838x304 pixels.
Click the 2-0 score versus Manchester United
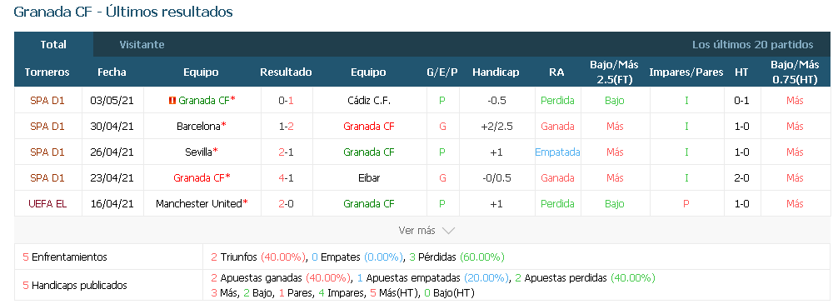(x=286, y=203)
